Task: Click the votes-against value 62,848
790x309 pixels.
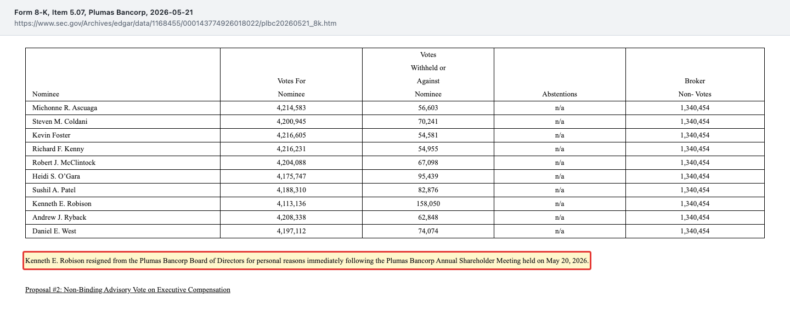Action: point(428,218)
